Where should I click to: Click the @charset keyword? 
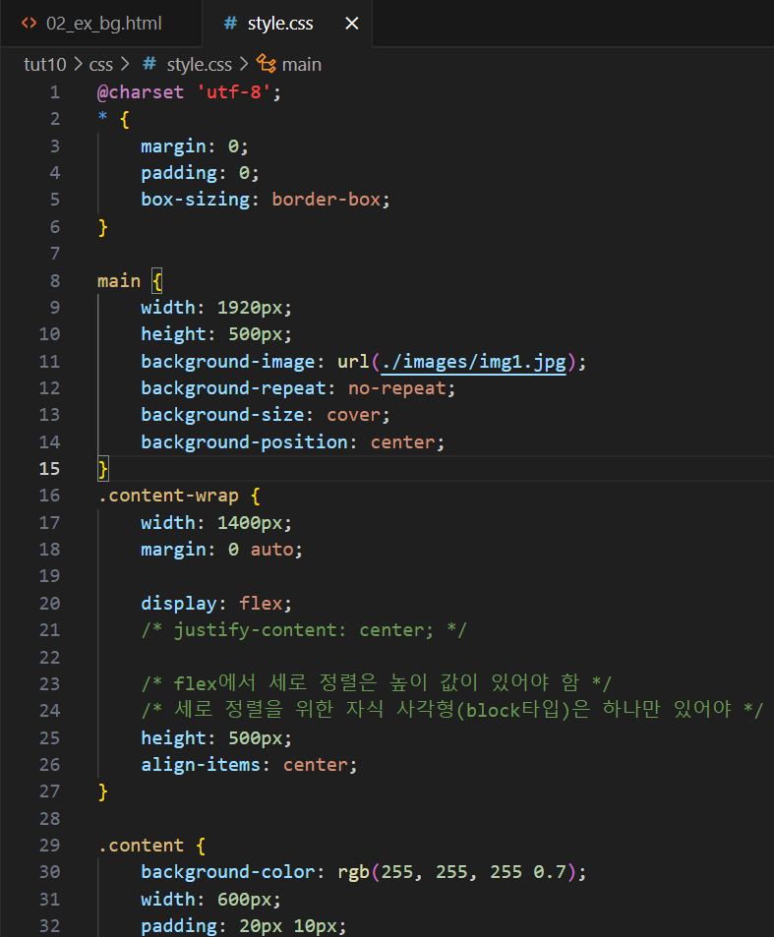tap(141, 92)
